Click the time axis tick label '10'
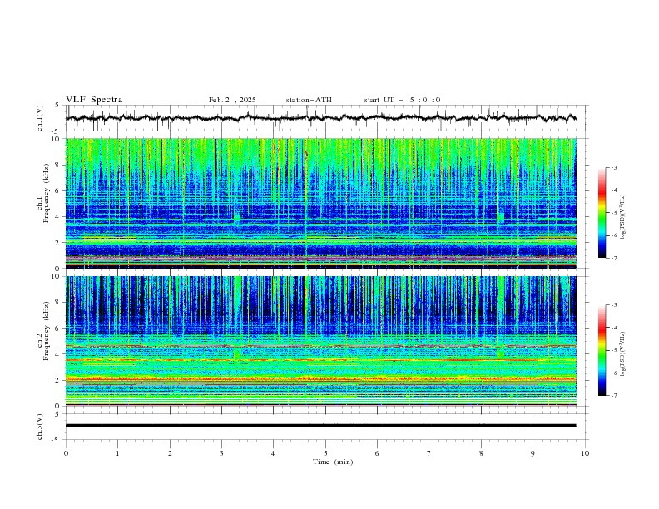Viewport: 659px width, 509px height. 585,453
